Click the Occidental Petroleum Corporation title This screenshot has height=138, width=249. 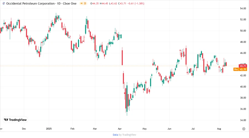(30, 4)
